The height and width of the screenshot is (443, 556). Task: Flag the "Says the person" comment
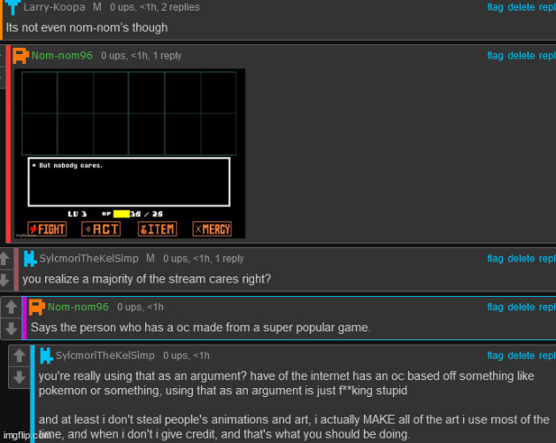[x=496, y=307]
